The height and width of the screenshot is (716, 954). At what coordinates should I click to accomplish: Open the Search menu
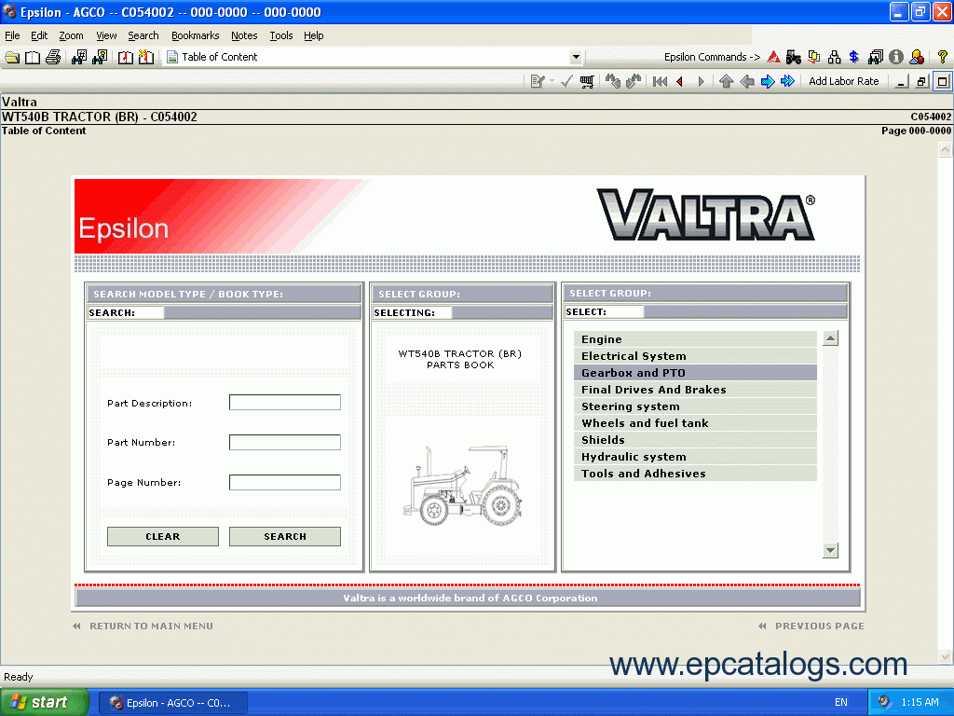point(143,35)
